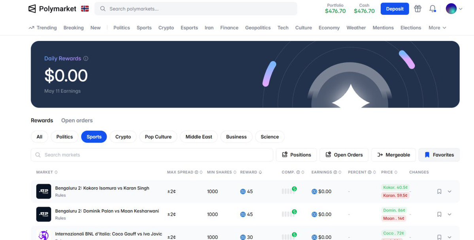Toggle the Open Orders filter button
The width and height of the screenshot is (474, 240).
pos(344,154)
